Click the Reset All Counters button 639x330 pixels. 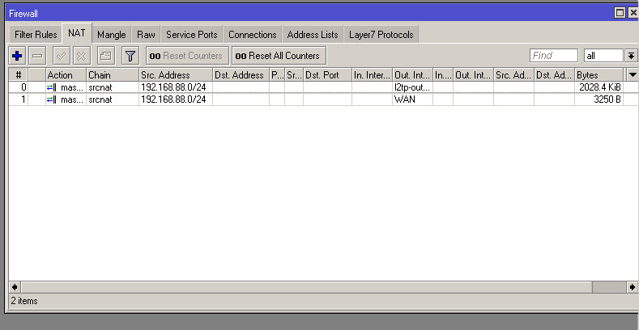(x=279, y=56)
